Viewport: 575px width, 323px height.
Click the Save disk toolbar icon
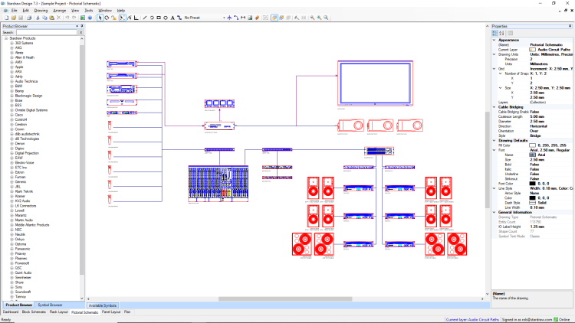(21, 18)
